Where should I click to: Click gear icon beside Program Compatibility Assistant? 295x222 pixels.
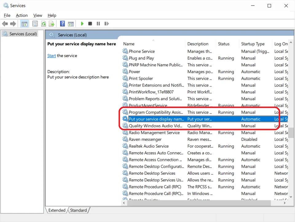(125, 112)
